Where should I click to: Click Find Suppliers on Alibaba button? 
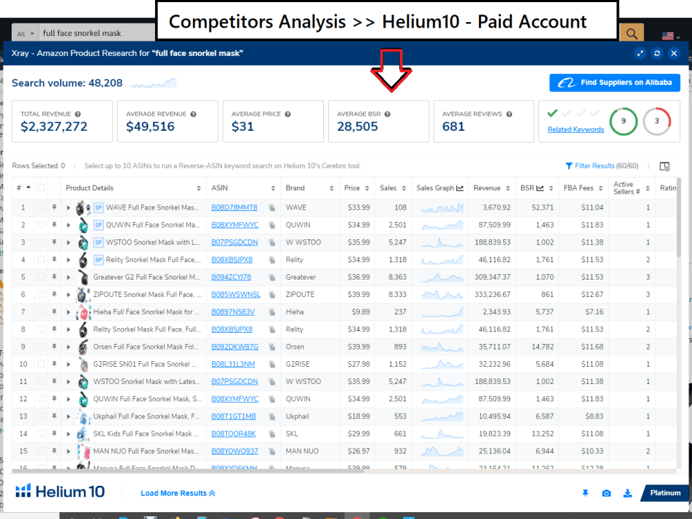click(x=614, y=82)
